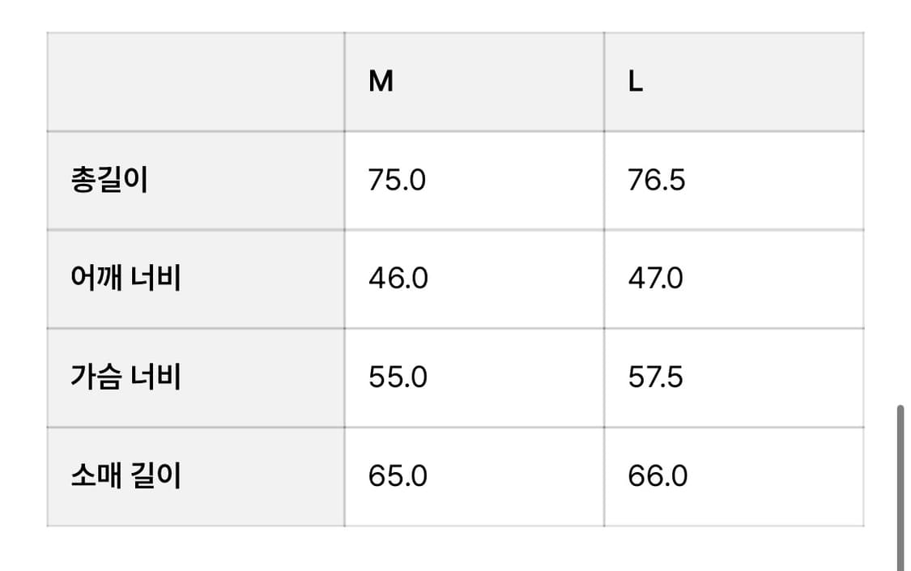This screenshot has width=911, height=571.
Task: Click the blank strip above the table
Action: [x=453, y=15]
